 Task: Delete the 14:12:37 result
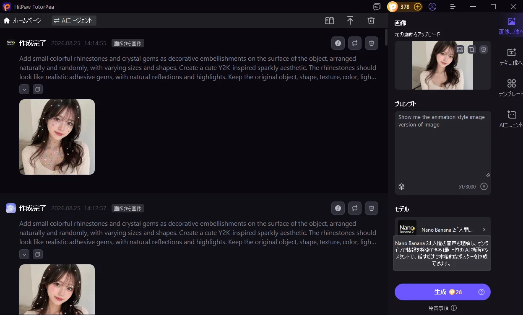(372, 208)
